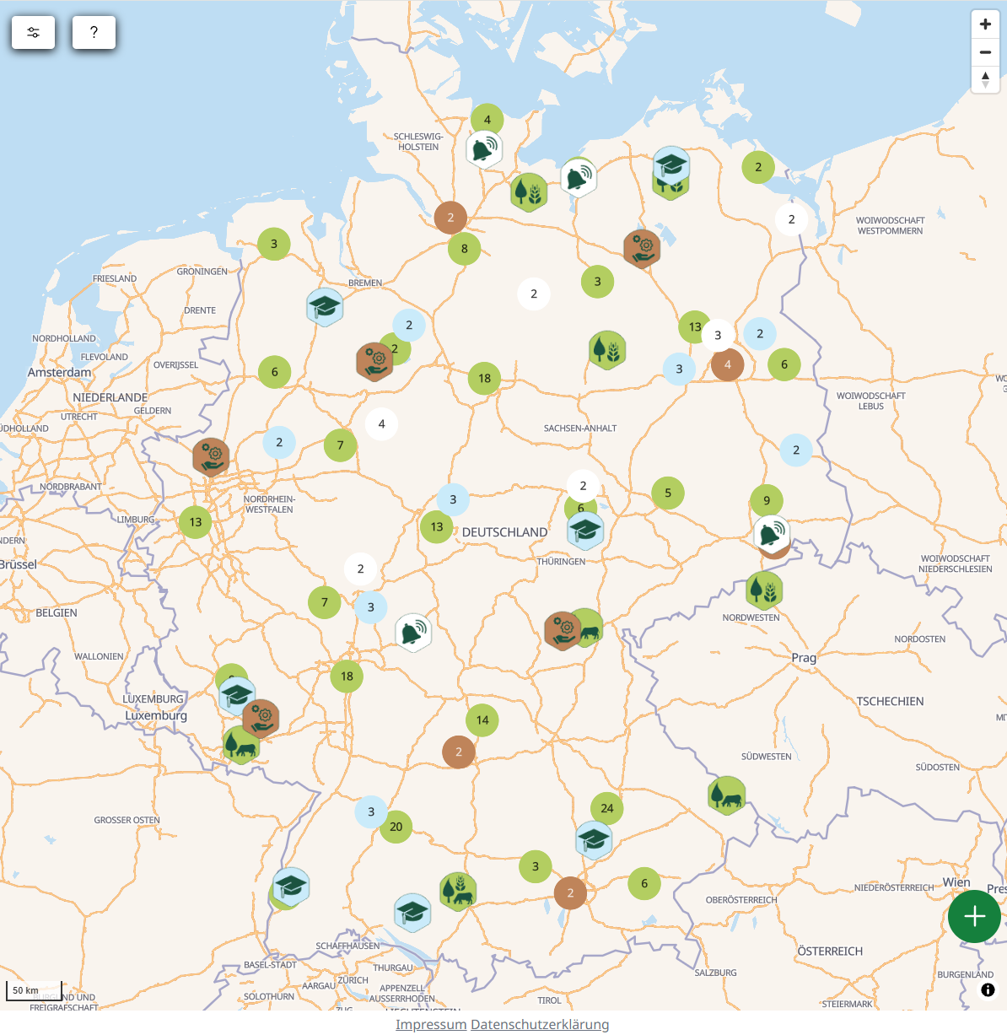The width and height of the screenshot is (1007, 1035).
Task: Click the white cluster numbered 4
Action: (x=381, y=424)
